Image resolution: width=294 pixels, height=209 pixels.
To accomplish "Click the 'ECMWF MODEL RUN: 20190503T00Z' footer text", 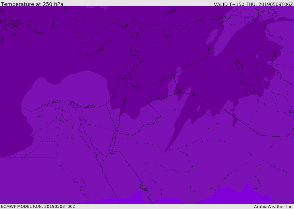I will [38, 206].
